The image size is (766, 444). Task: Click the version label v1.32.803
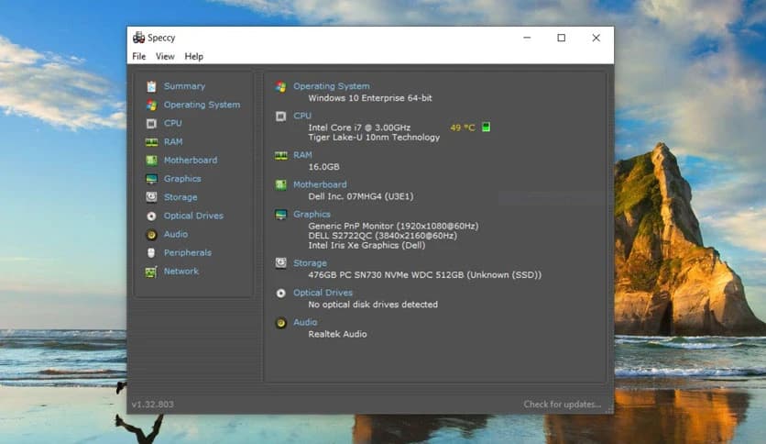152,405
